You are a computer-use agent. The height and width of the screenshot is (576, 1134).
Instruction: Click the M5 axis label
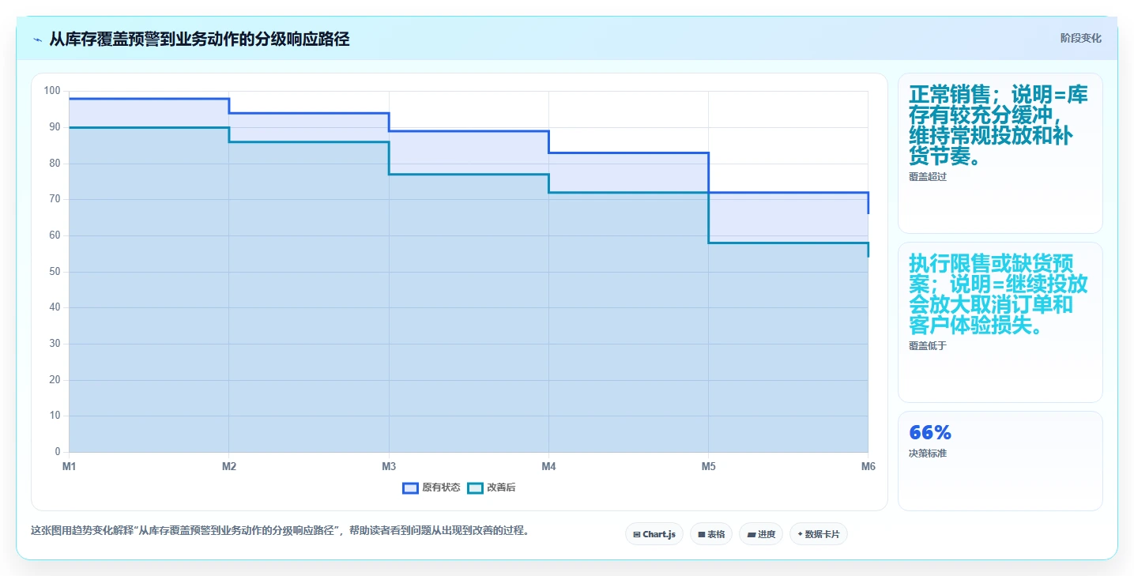point(708,467)
